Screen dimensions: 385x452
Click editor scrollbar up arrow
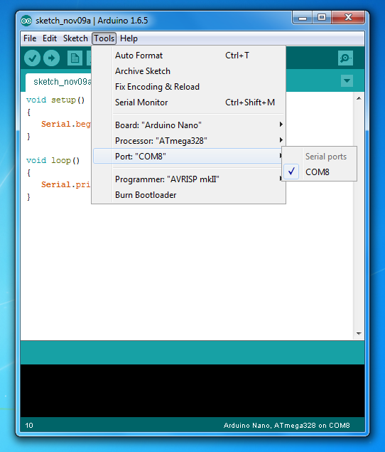pyautogui.click(x=359, y=99)
